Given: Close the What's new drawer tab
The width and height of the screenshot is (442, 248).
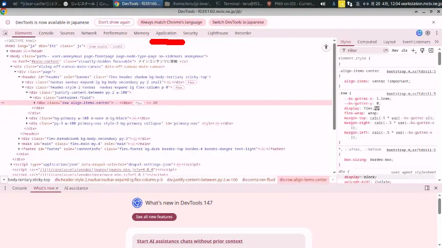Looking at the screenshot, I should pos(57,188).
